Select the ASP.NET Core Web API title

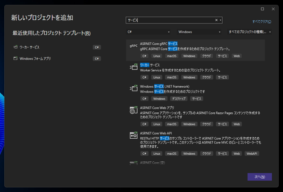156,133
